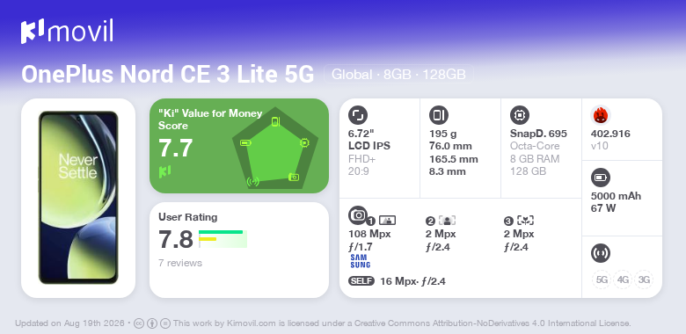Click the Samsung sensor brand logo
The width and height of the screenshot is (686, 334).
(x=360, y=261)
